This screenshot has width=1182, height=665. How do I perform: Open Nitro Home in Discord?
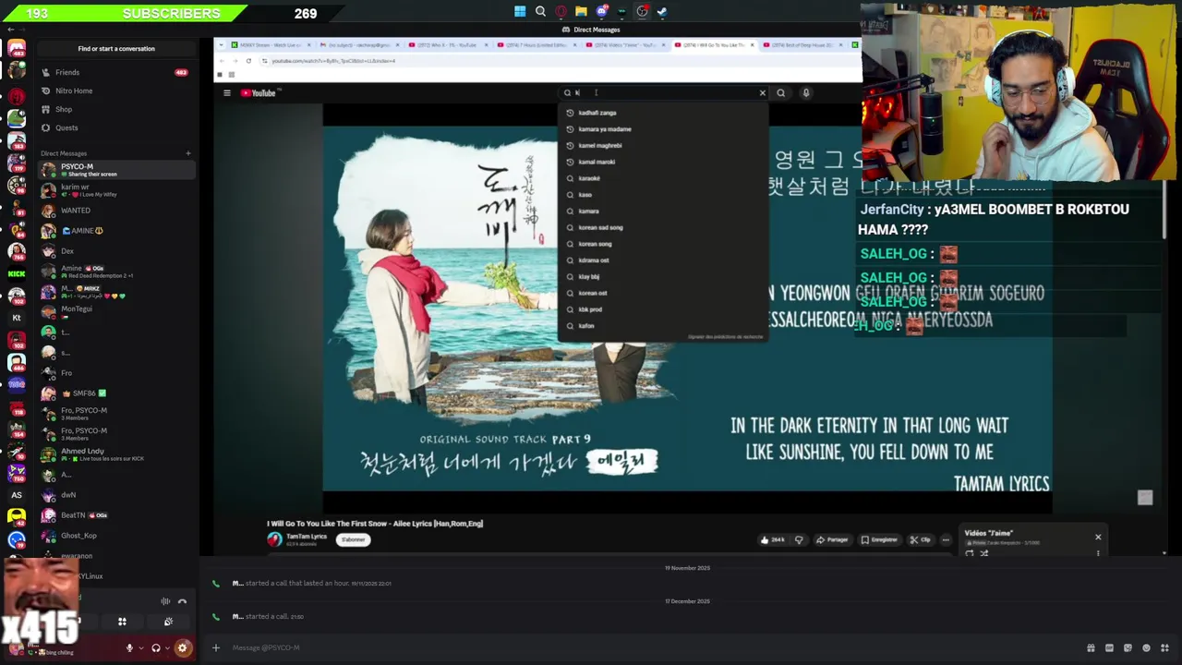click(x=115, y=91)
